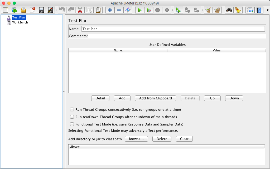Viewport: 270px width, 169px height.
Task: Start the test with the green play icon
Action: pos(140,10)
